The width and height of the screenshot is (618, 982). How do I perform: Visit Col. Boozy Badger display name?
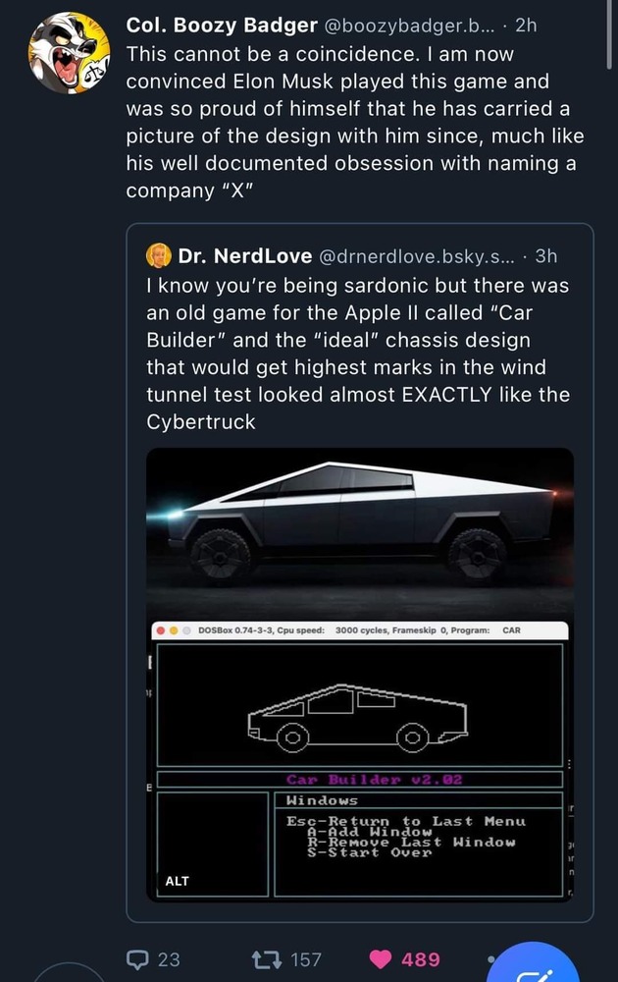click(221, 27)
